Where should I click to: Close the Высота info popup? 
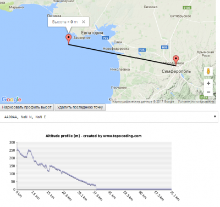coord(84,22)
